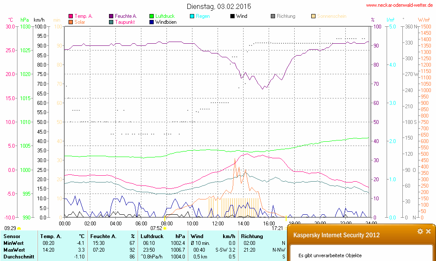Close the Kaspersky Internet Security notification
The width and height of the screenshot is (436, 261).
(428, 231)
